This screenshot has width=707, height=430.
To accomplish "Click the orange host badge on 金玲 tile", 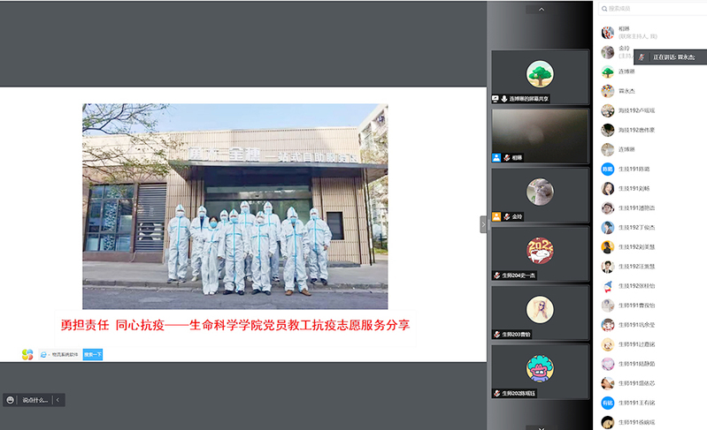I will coord(496,216).
